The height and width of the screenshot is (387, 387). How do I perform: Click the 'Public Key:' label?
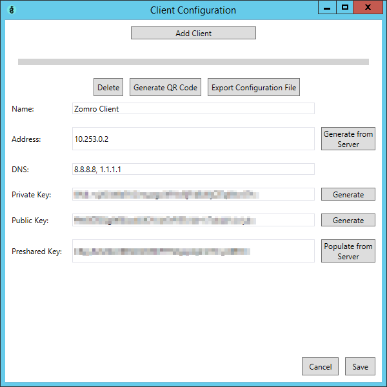[30, 221]
